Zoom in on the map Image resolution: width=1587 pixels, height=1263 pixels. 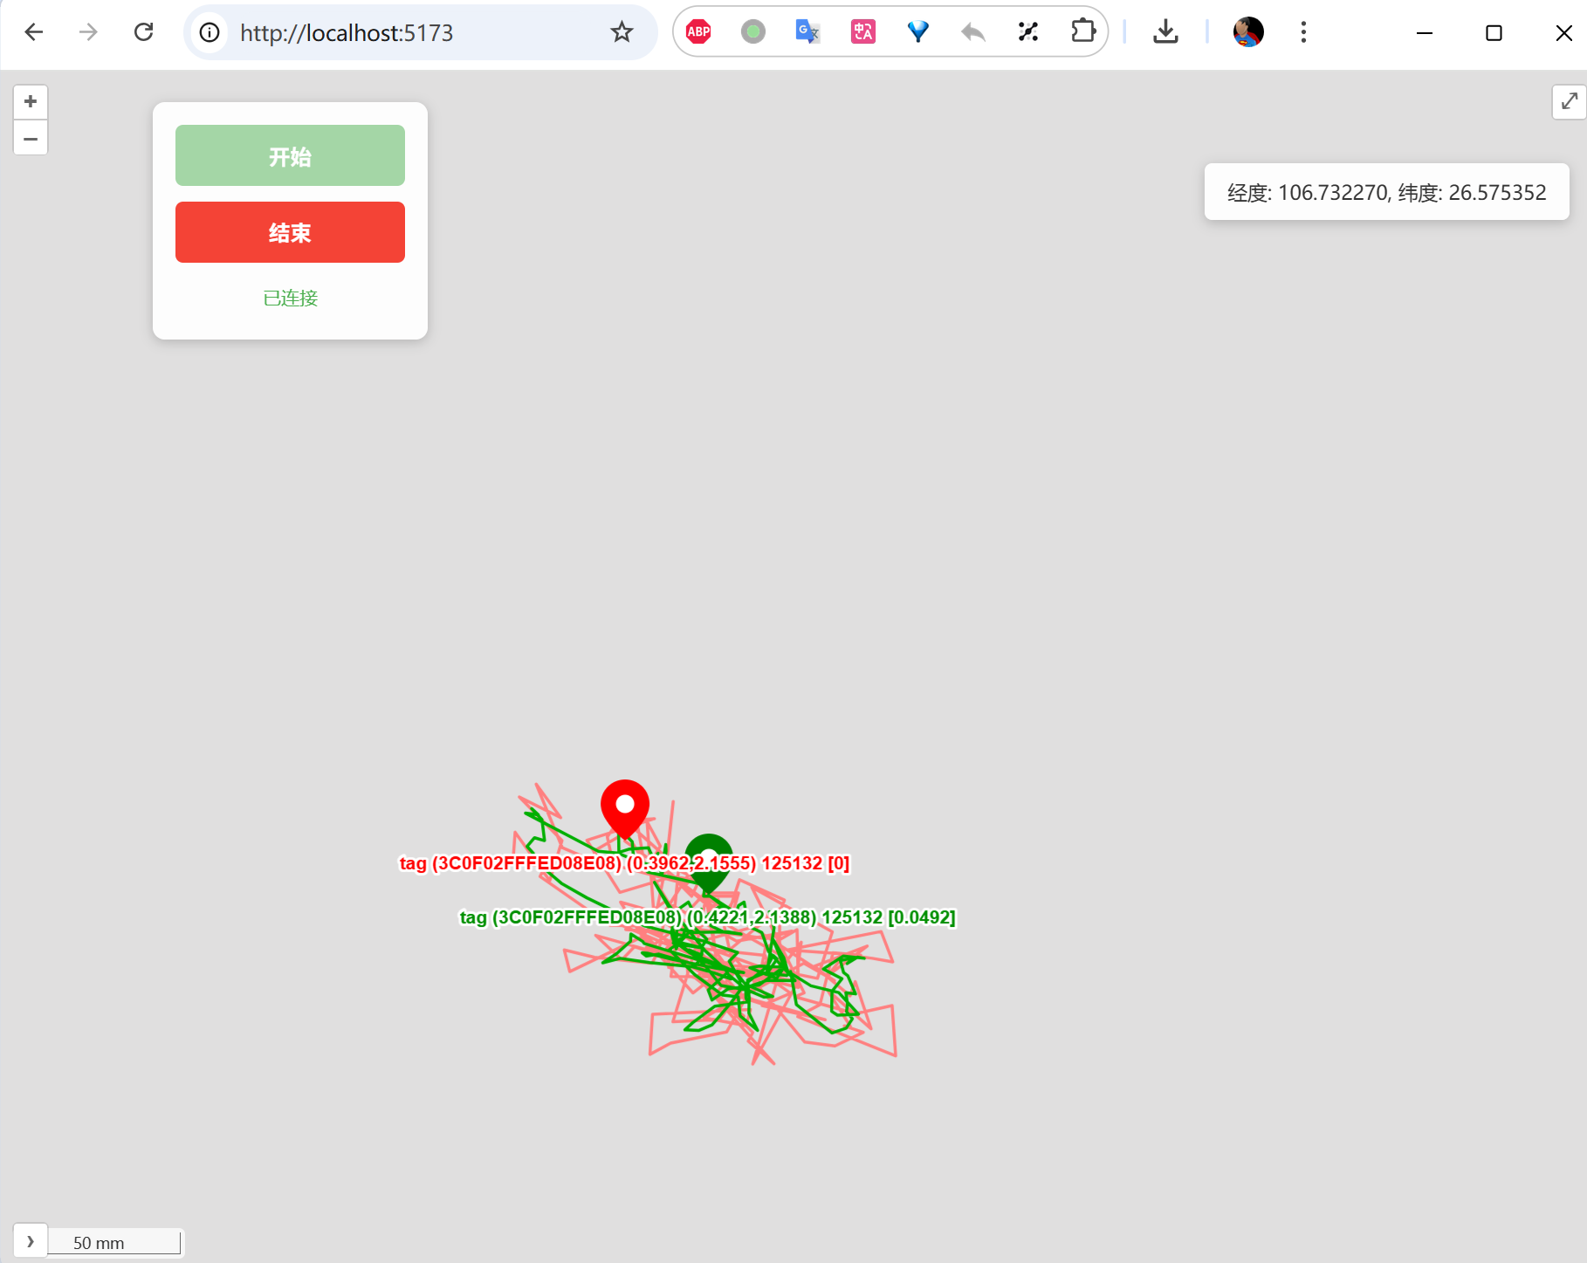[x=31, y=102]
